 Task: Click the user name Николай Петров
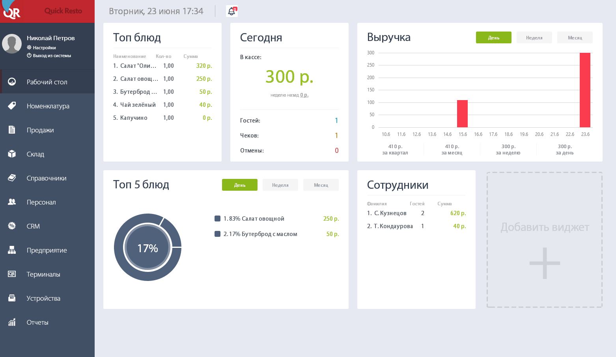tap(51, 38)
